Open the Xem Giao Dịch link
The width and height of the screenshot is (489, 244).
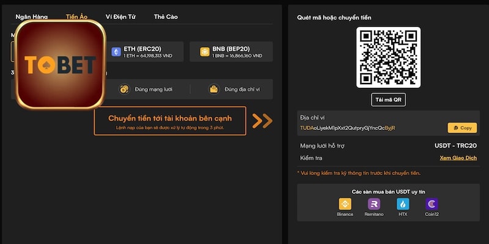click(458, 158)
